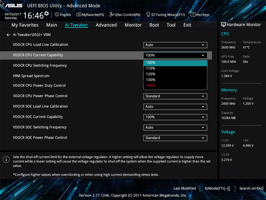Click the Ai Tweaker\DIGI+ VRM breadcrumb
Screen dimensions: 266x200
pyautogui.click(x=32, y=35)
